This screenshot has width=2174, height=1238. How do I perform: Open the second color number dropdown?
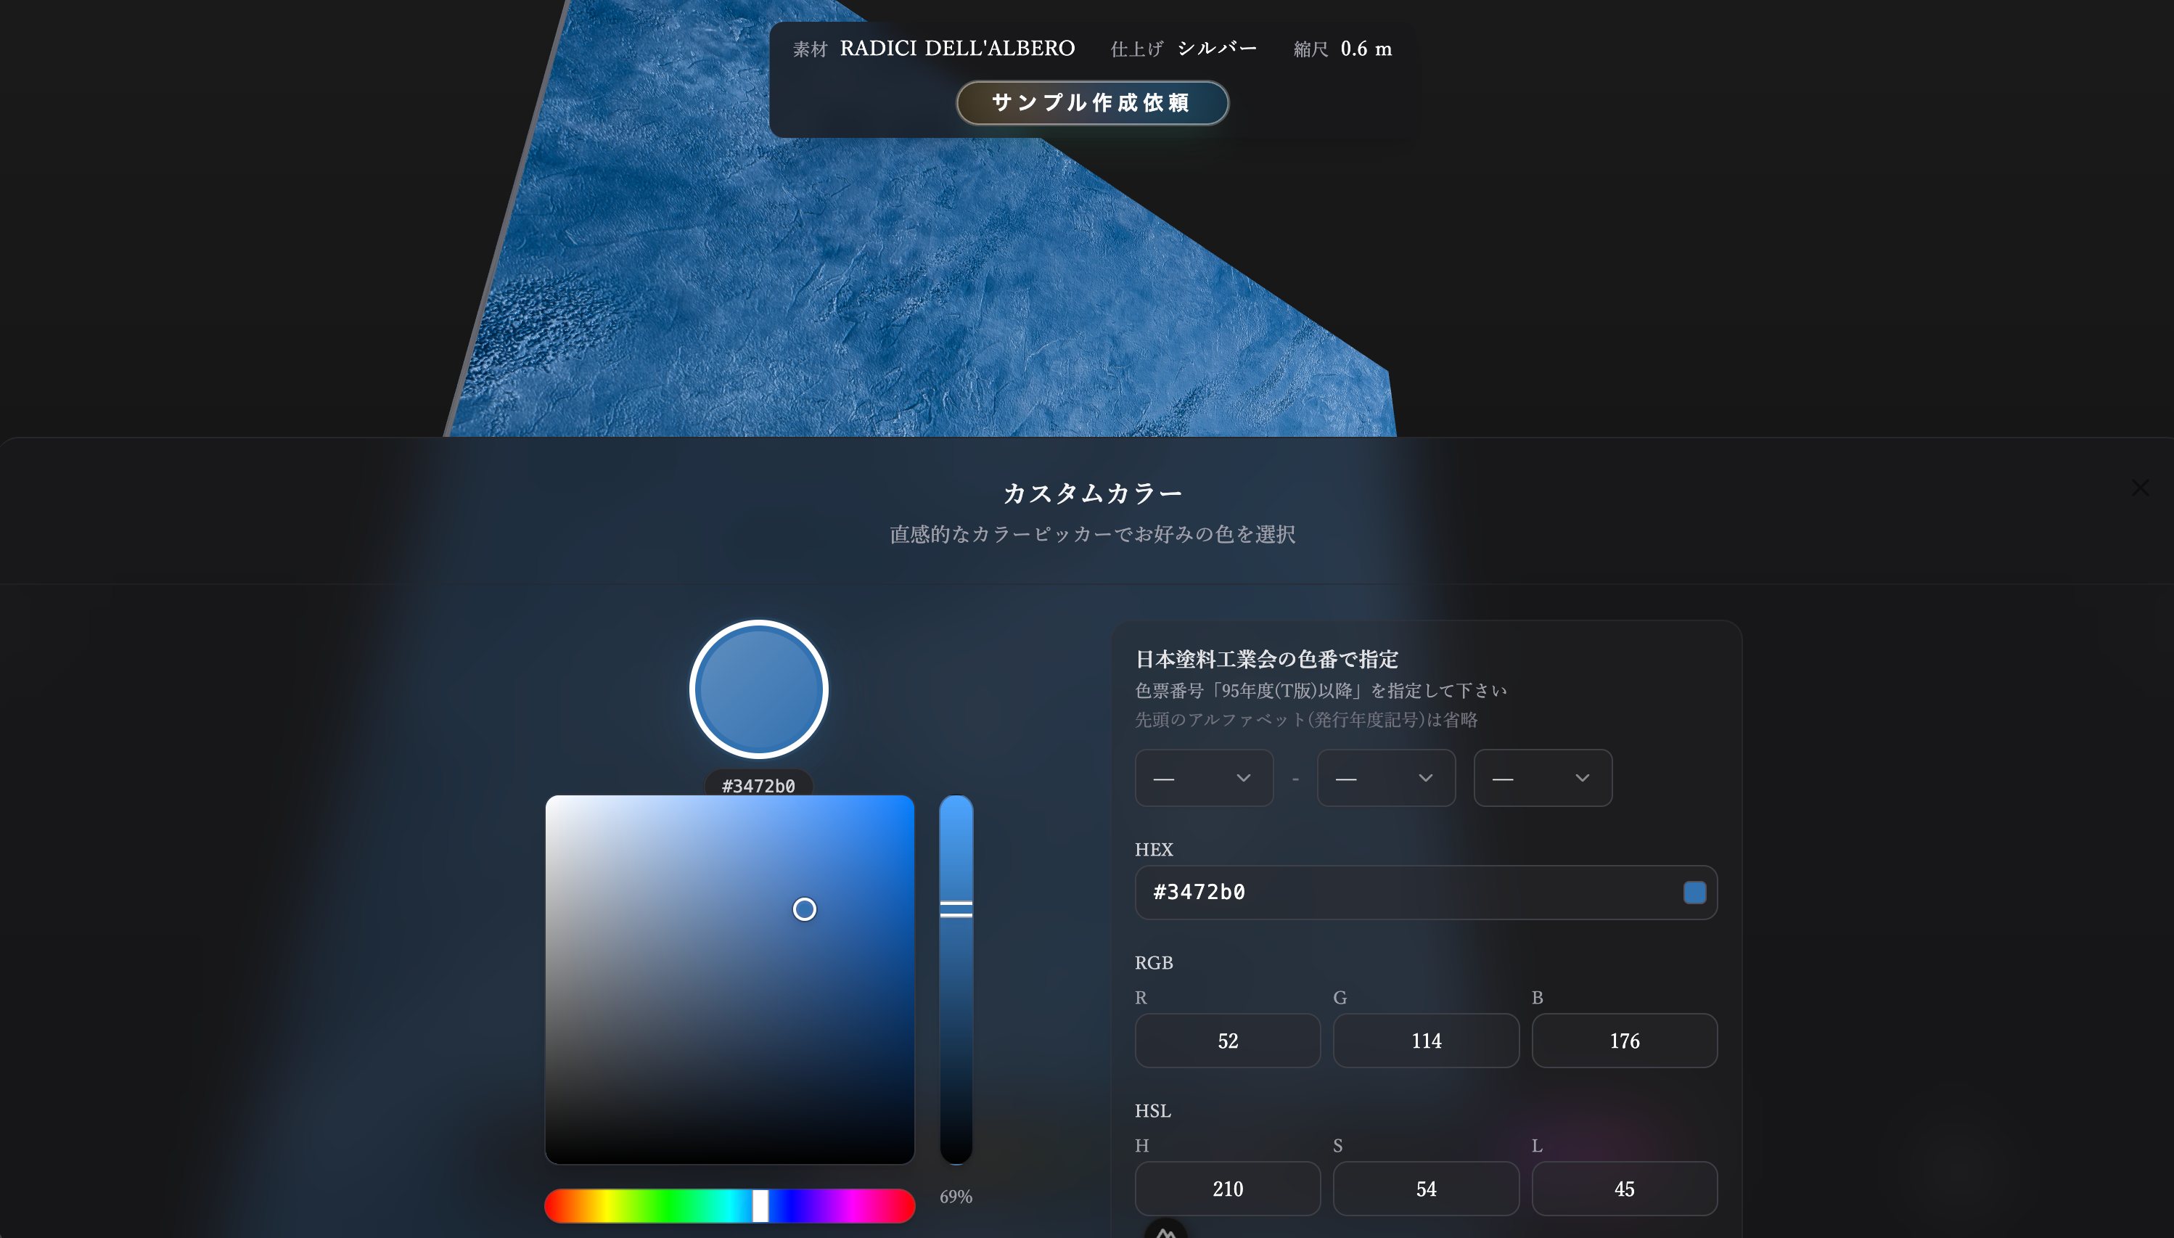coord(1385,778)
